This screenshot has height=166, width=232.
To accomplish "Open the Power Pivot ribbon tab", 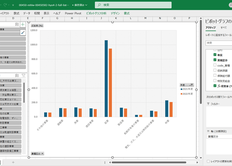I will (73, 13).
